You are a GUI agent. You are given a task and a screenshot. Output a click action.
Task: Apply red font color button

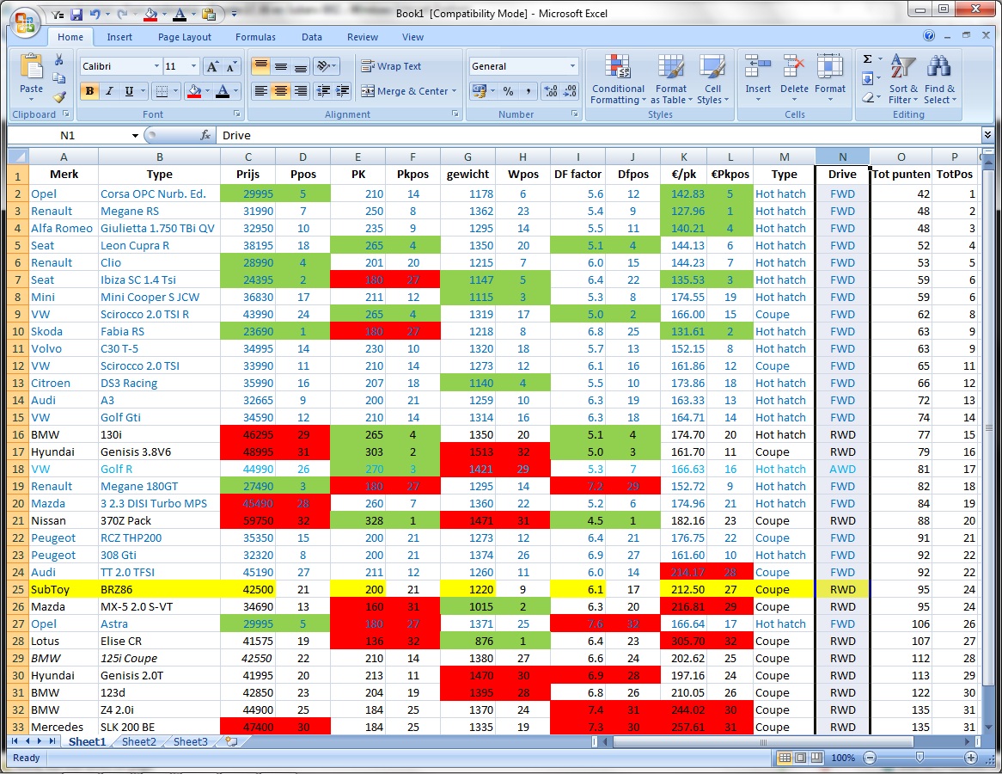coord(223,91)
